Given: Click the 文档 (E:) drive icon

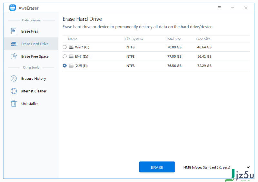Looking at the screenshot, I should [71, 66].
